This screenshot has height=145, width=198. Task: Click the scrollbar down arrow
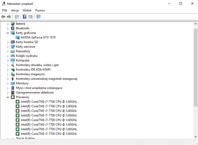point(195,137)
